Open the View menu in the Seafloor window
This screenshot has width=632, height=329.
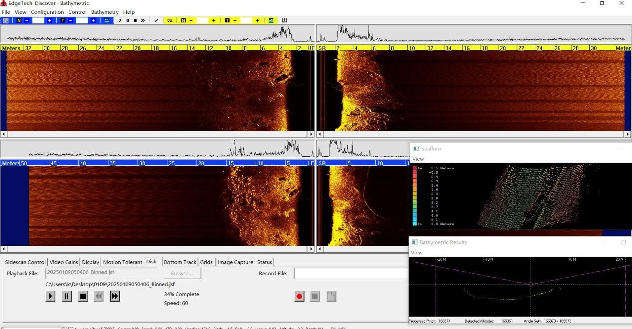(x=418, y=159)
